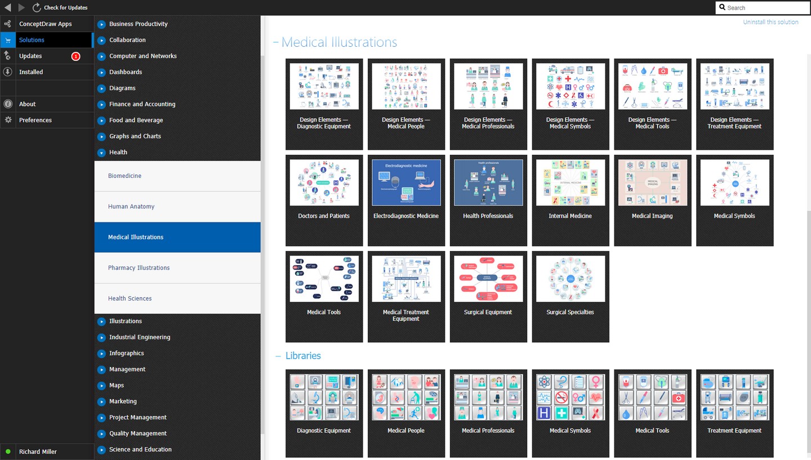Expand the Finance and Accounting category
The image size is (811, 460).
coord(101,105)
